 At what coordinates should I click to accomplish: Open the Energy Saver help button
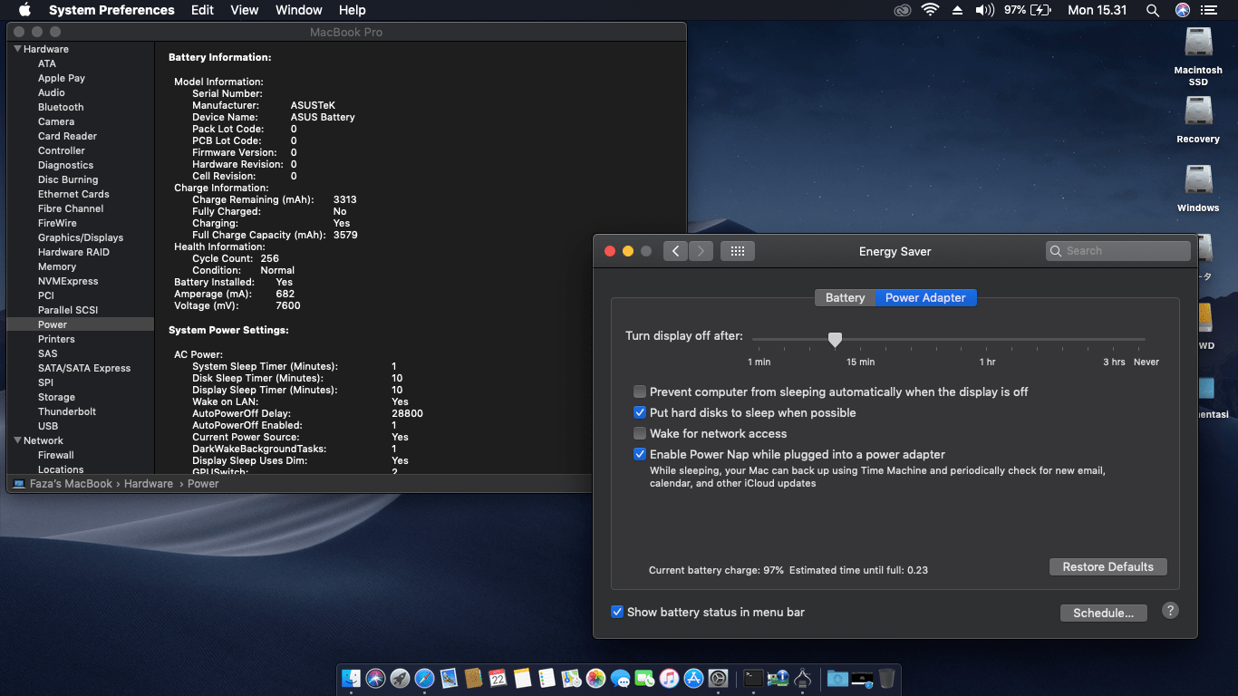[x=1170, y=611]
